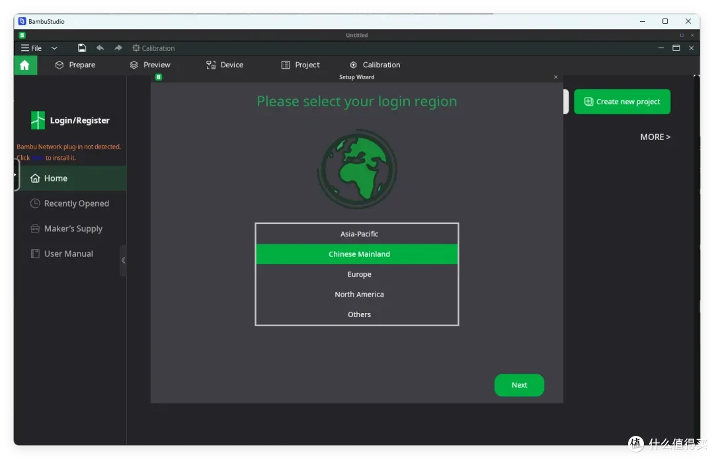Switch to the Calibration tab

tap(375, 65)
